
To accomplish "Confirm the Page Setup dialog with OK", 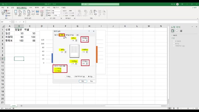I will pyautogui.click(x=83, y=81).
